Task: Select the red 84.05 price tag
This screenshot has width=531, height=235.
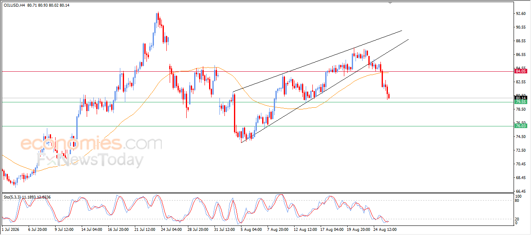Action: tap(521, 71)
